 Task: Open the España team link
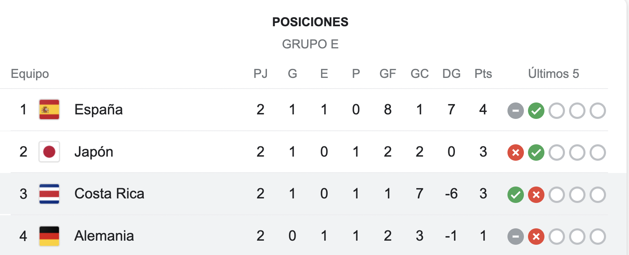[x=99, y=109]
